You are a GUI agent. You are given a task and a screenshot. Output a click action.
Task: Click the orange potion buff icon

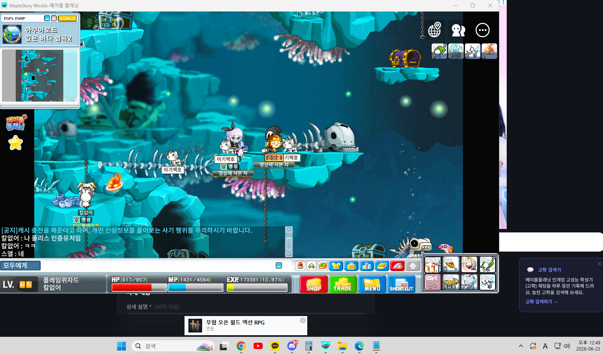(x=489, y=51)
